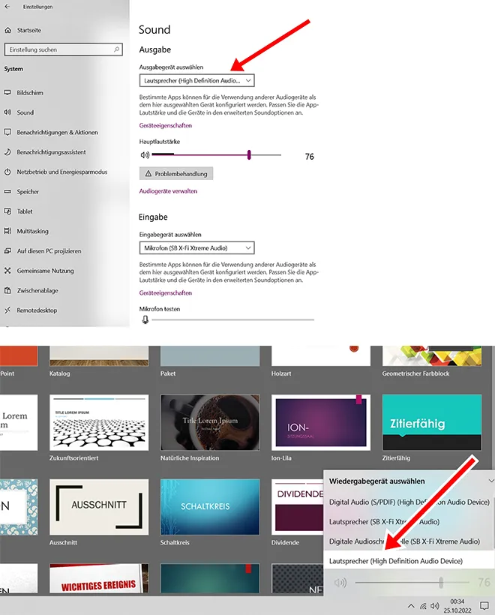Mute via speaker icon beside Hauptlautstärke slider
This screenshot has width=495, height=615.
[x=145, y=155]
